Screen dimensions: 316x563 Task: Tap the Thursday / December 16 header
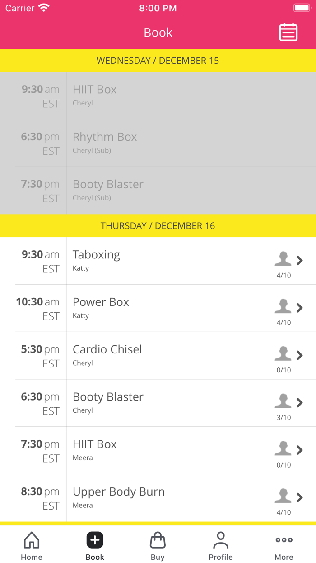tap(158, 226)
